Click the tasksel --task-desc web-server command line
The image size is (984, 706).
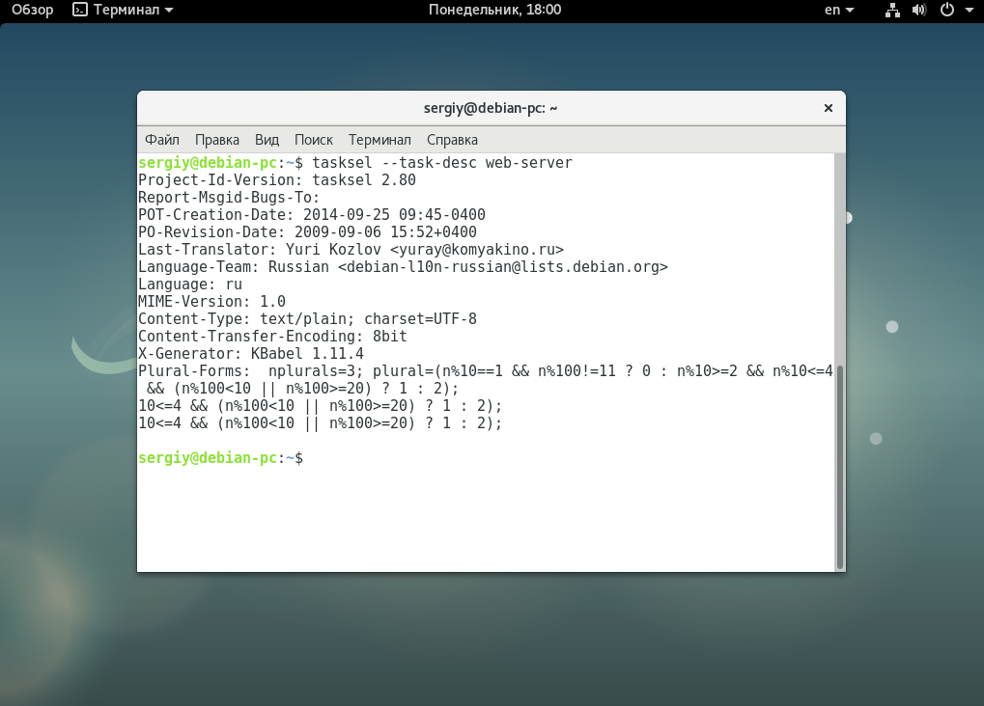click(441, 163)
